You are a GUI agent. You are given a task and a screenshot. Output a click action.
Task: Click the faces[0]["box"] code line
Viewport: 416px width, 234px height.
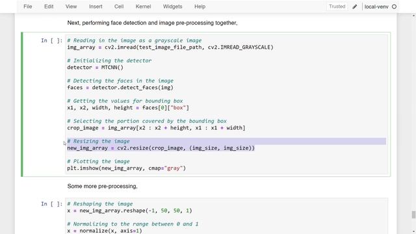[x=128, y=108]
